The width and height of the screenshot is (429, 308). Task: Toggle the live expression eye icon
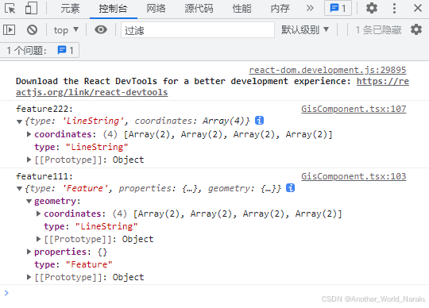click(101, 29)
